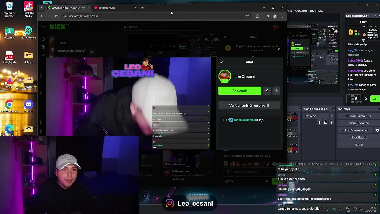
Task: Enable Modo Estudio in Streamlabs
Action: (359, 137)
